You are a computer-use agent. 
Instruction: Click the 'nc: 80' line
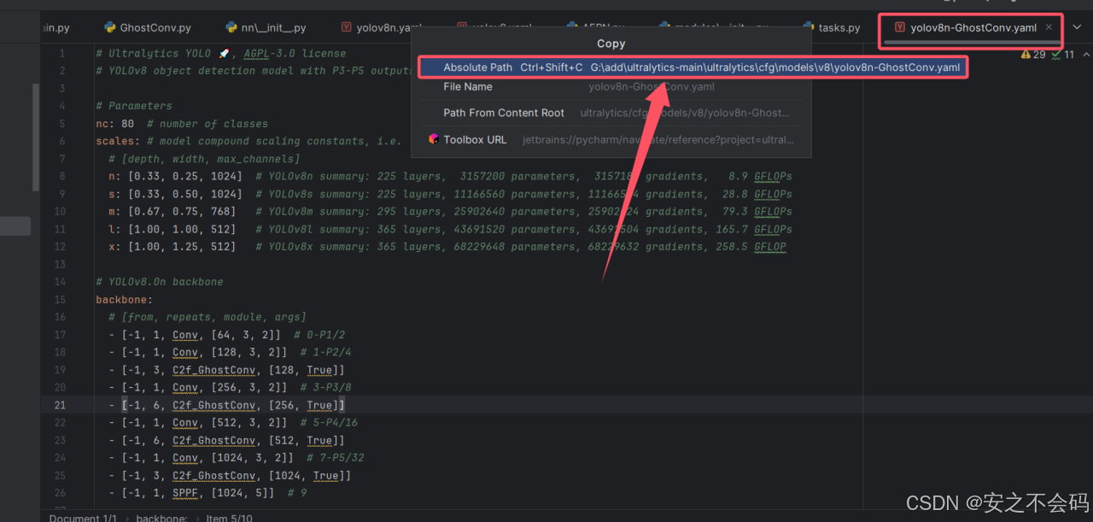[x=114, y=124]
